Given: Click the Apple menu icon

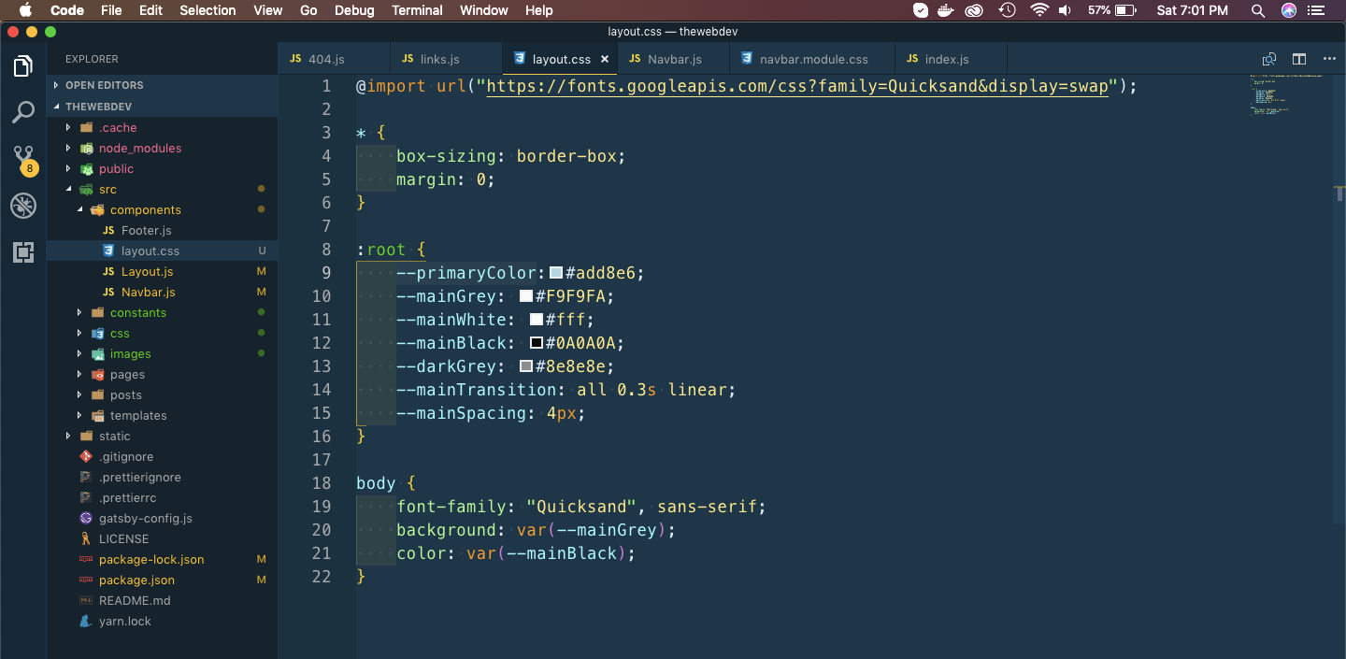Looking at the screenshot, I should click(x=24, y=10).
